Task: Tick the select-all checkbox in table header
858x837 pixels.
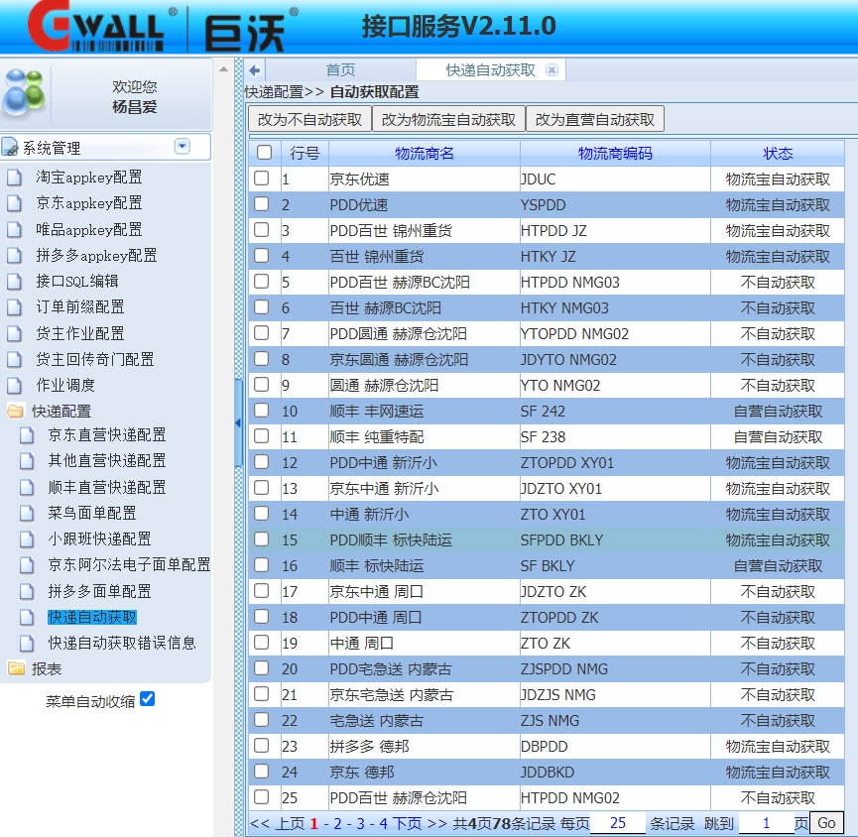Action: (x=264, y=152)
